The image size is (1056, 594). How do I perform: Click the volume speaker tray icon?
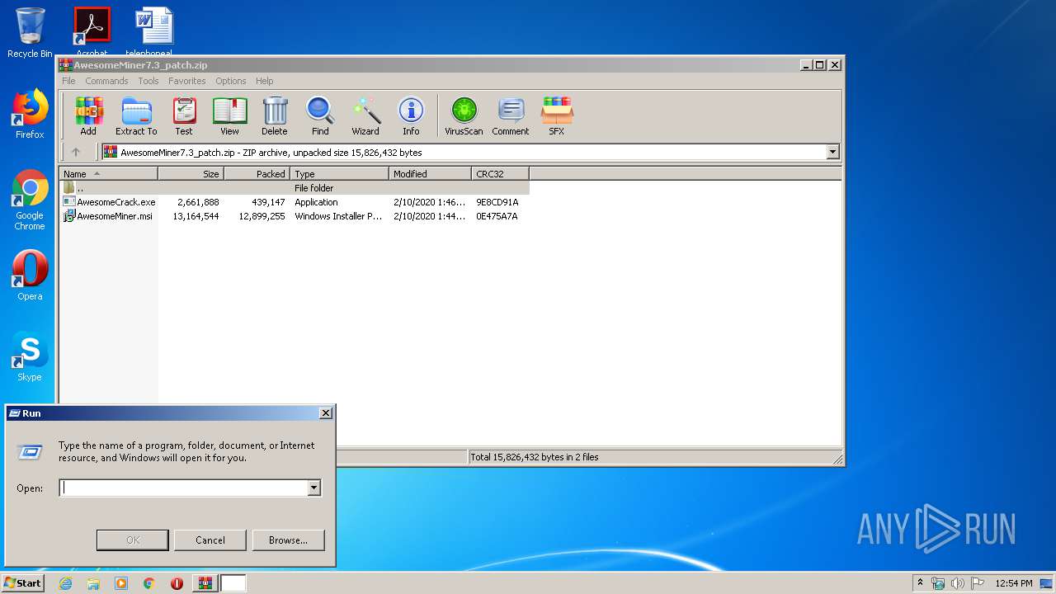(958, 583)
